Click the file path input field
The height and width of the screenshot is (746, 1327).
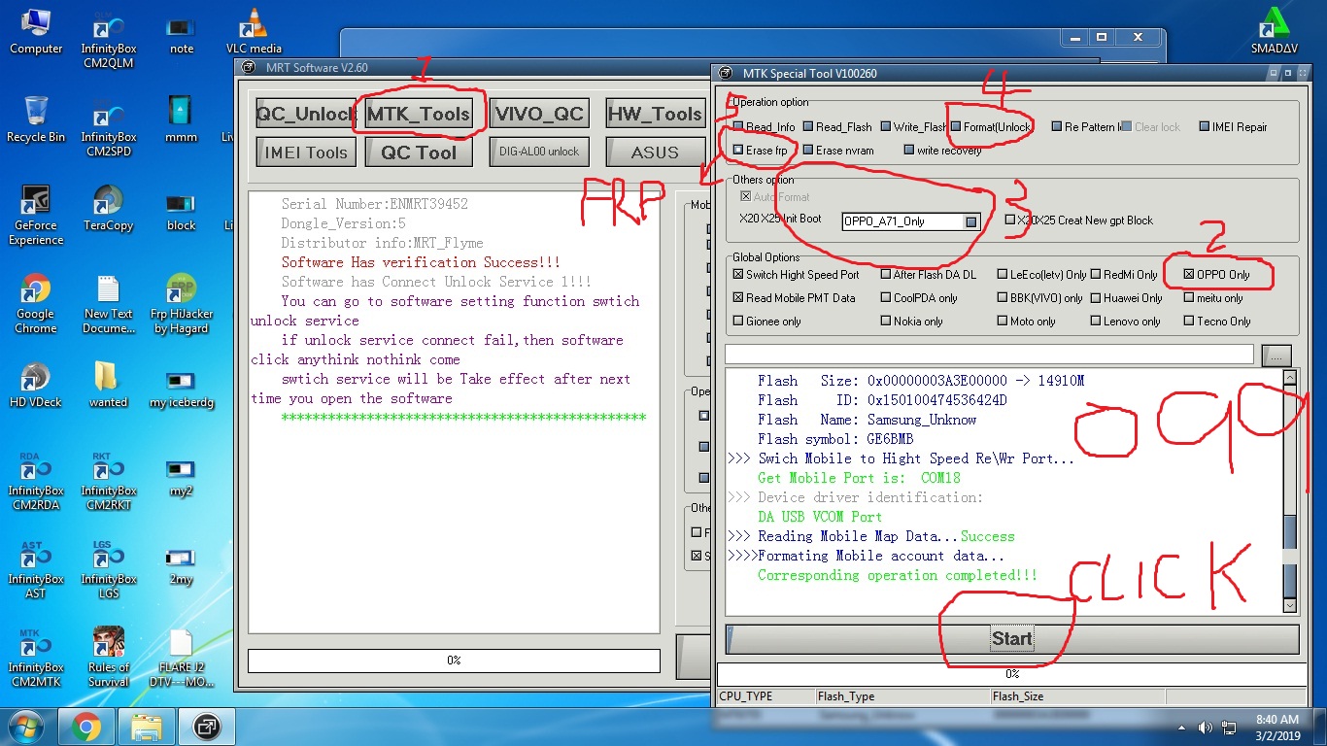pyautogui.click(x=989, y=355)
